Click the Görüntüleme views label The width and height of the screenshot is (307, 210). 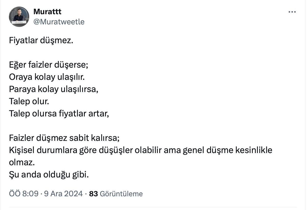(121, 194)
